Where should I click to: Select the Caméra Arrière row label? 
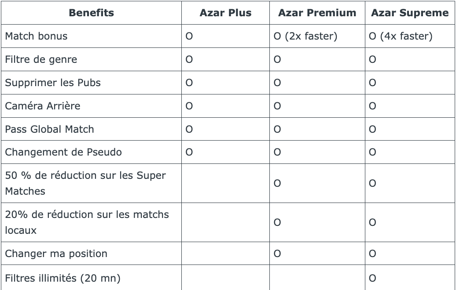(x=43, y=106)
